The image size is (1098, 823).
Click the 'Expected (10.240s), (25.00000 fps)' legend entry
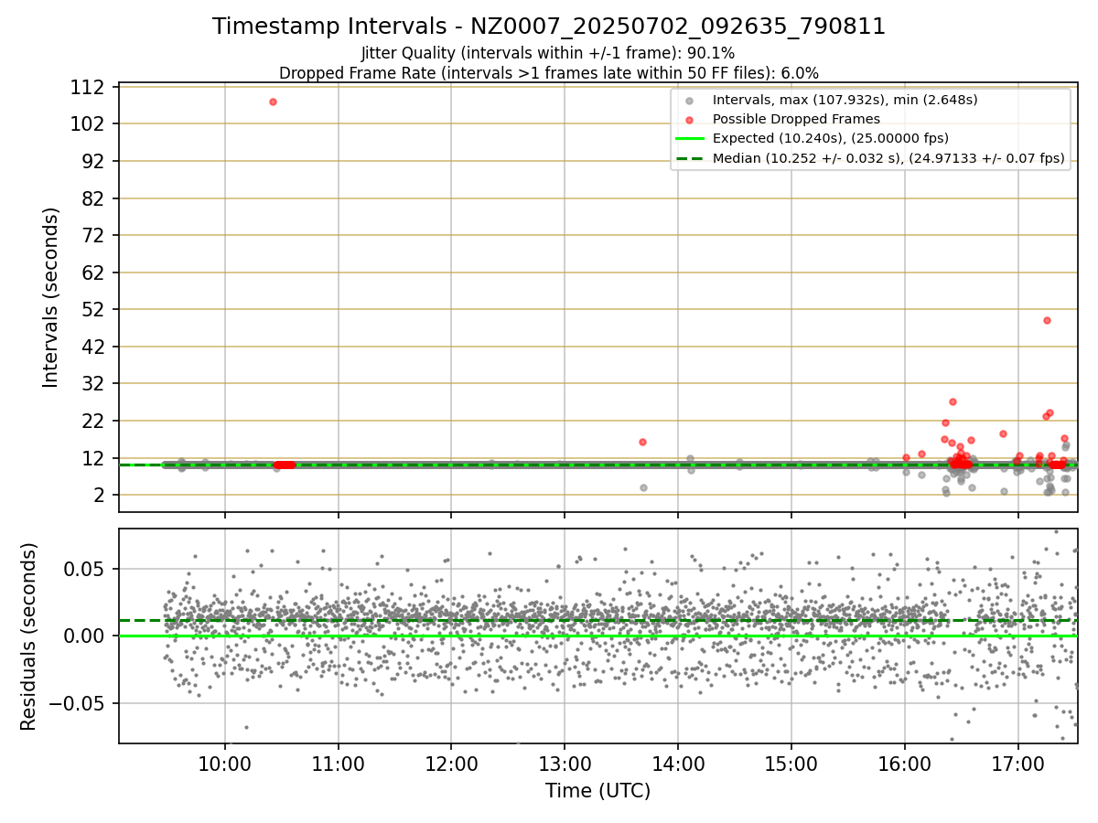click(830, 138)
